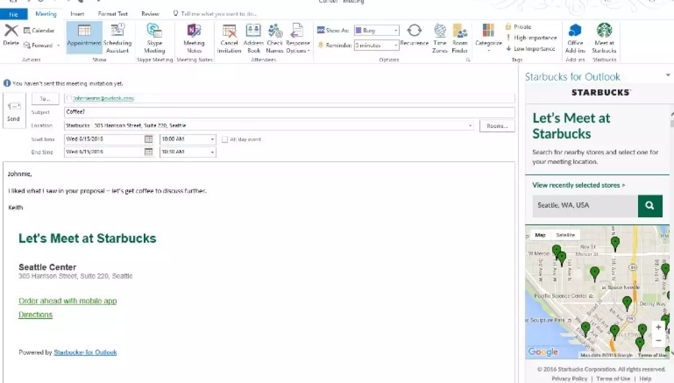674x383 pixels.
Task: Open the Room Finder
Action: tap(460, 31)
